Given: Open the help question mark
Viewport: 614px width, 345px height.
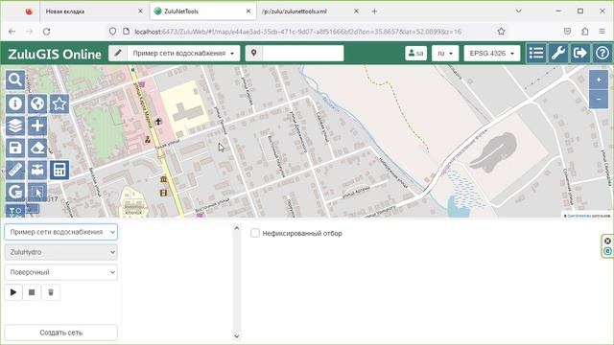Looking at the screenshot, I should 602,53.
